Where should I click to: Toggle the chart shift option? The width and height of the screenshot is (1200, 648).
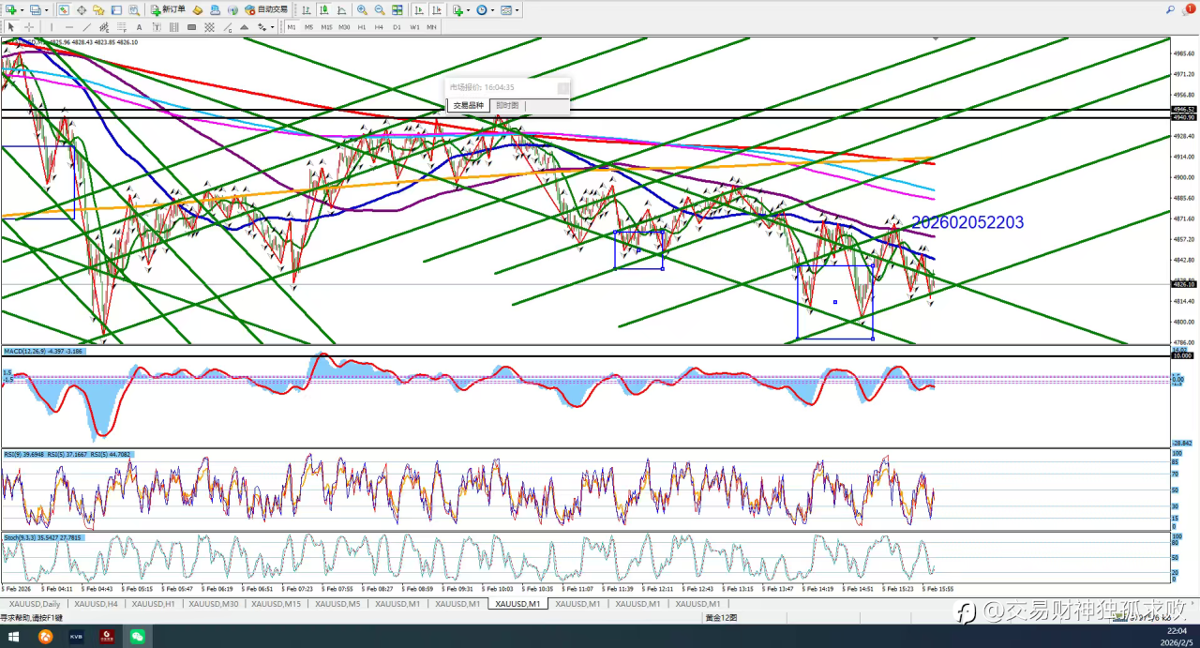coord(436,9)
